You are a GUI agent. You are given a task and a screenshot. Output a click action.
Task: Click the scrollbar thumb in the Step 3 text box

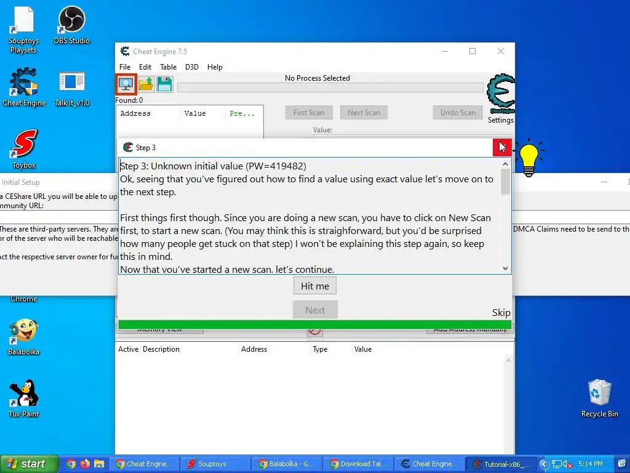pos(506,182)
